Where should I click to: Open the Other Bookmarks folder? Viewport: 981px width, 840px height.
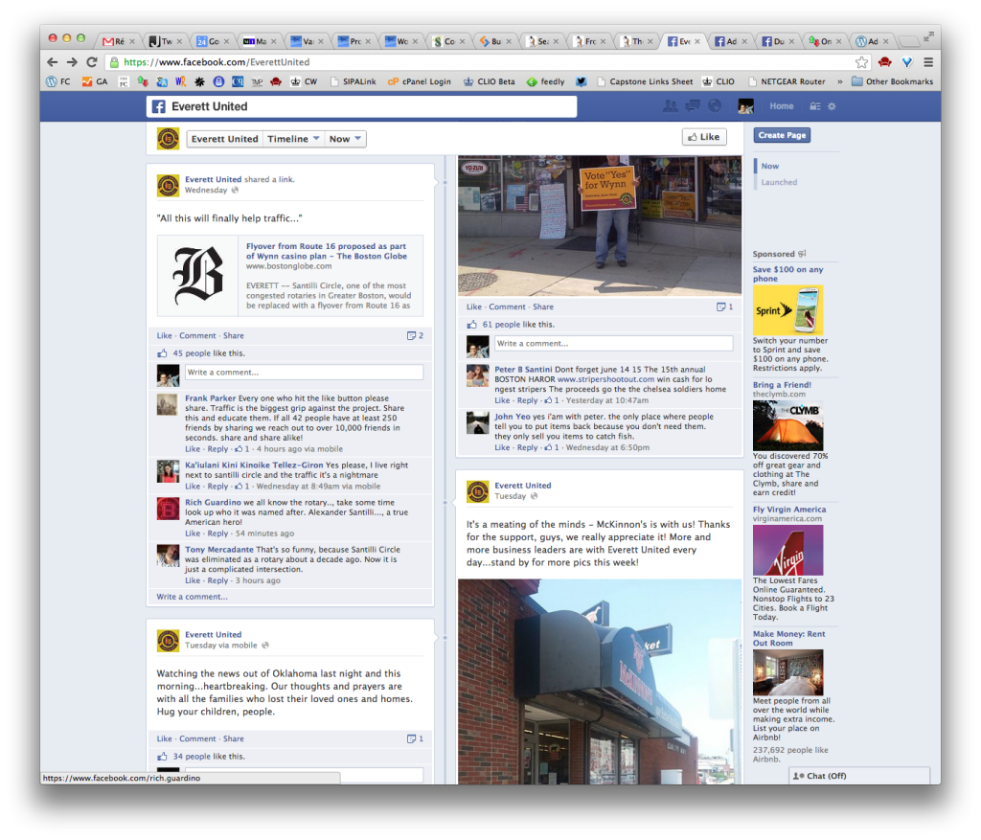pos(892,81)
